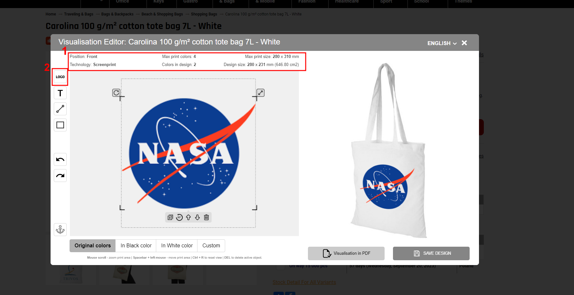Click the Technology: Screenprint text
The width and height of the screenshot is (574, 295).
pos(93,65)
